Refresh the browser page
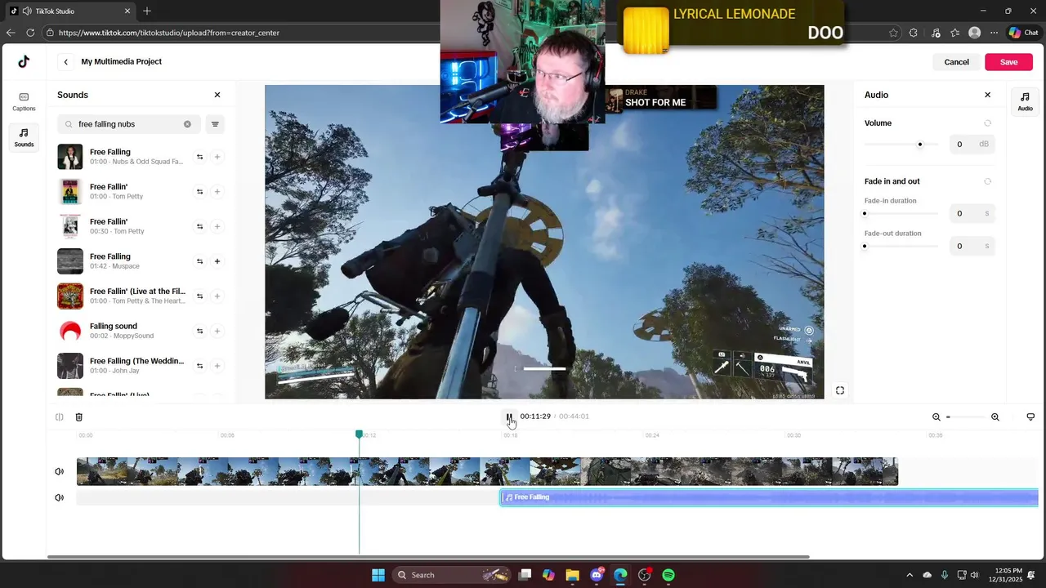Image resolution: width=1046 pixels, height=588 pixels. click(x=30, y=33)
